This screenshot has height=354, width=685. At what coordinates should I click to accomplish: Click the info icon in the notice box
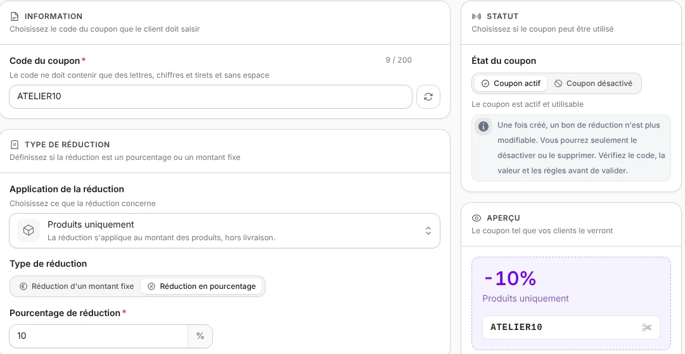tap(483, 126)
